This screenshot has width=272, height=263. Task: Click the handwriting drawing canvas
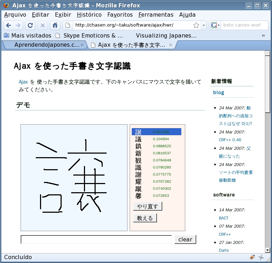(74, 177)
